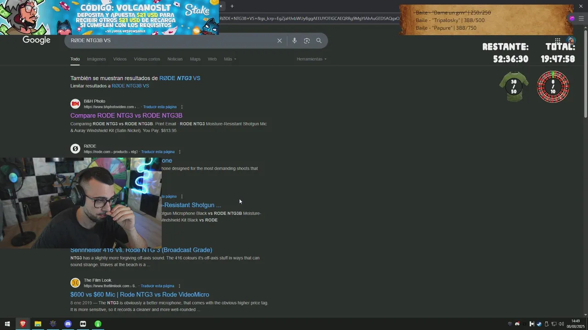Open the volume control in system tray

[x=561, y=324]
